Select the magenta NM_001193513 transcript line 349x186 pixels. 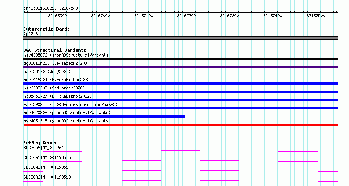[180, 181]
